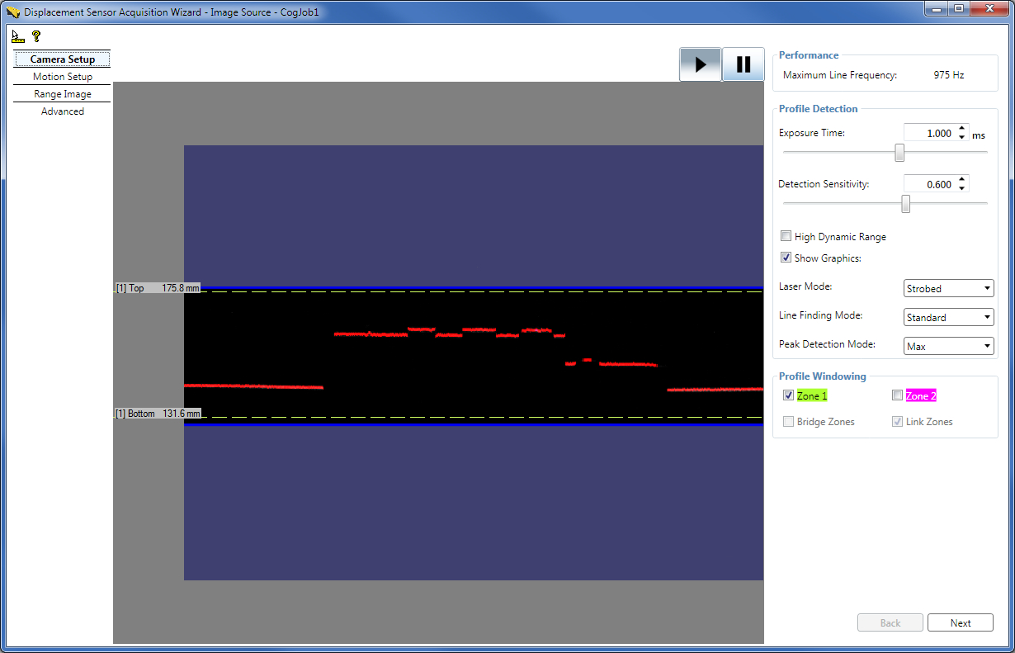Increase Exposure Time with up stepper arrow

pyautogui.click(x=961, y=128)
